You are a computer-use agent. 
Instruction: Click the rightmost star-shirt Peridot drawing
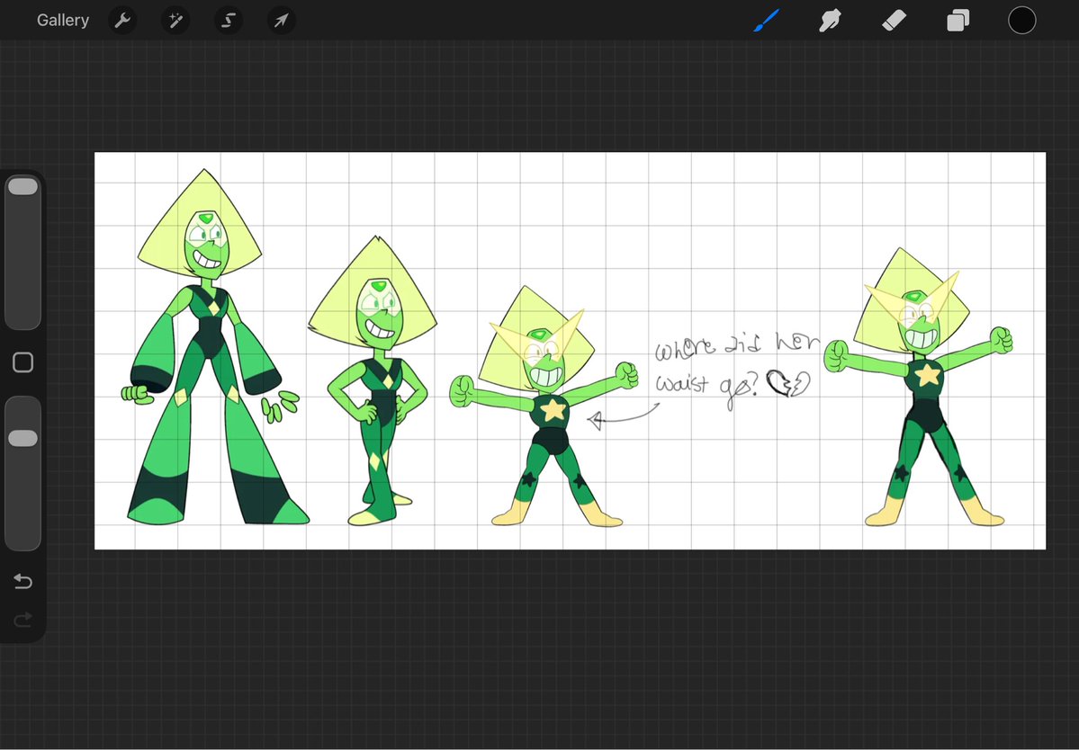[x=920, y=387]
